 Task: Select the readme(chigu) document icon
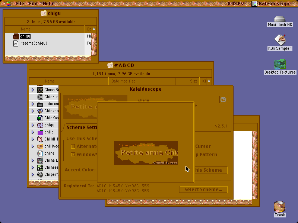[x=16, y=43]
